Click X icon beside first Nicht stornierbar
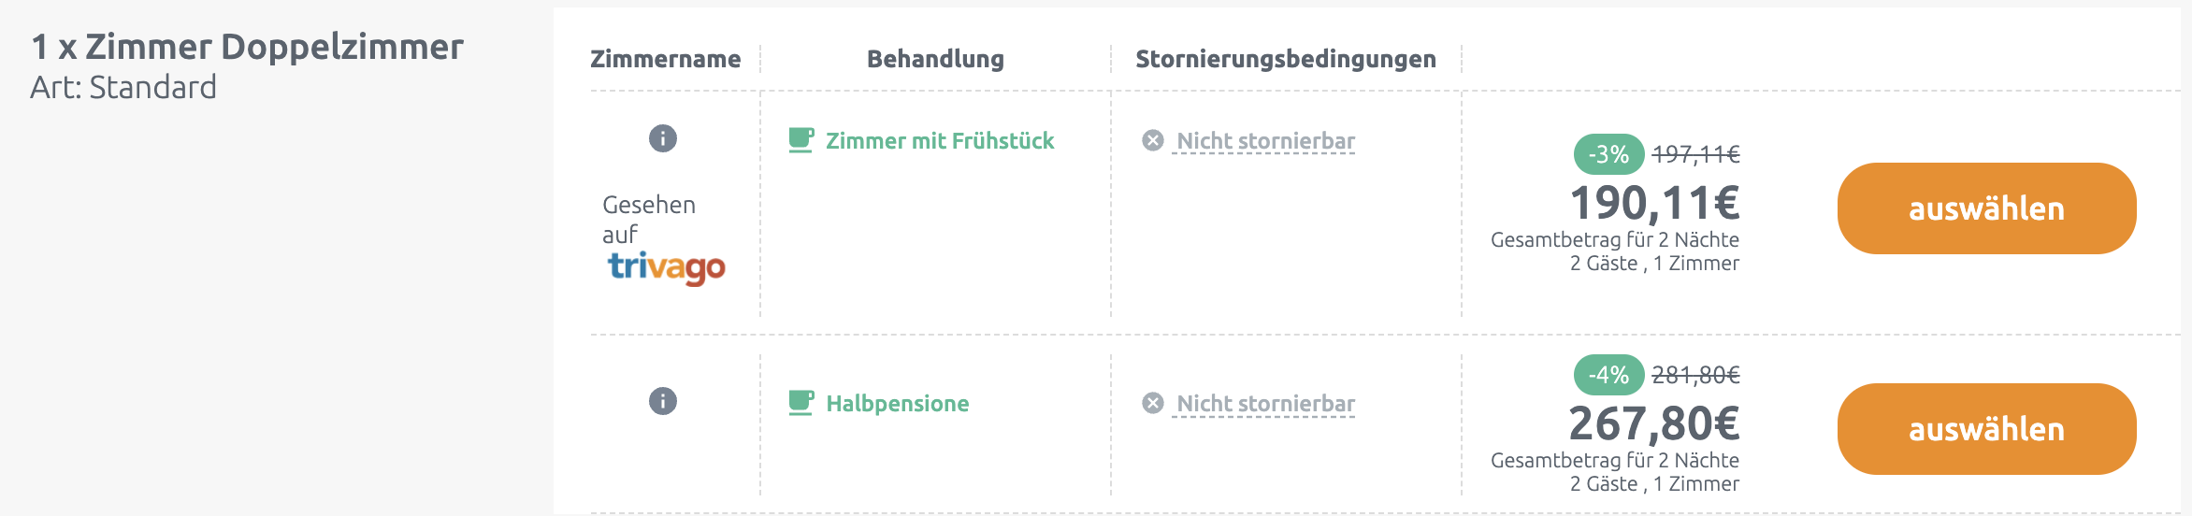The image size is (2192, 516). (x=1153, y=140)
